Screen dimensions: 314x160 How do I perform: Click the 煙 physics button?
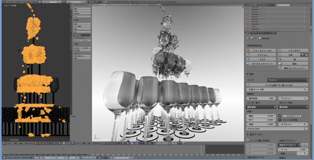293,59
